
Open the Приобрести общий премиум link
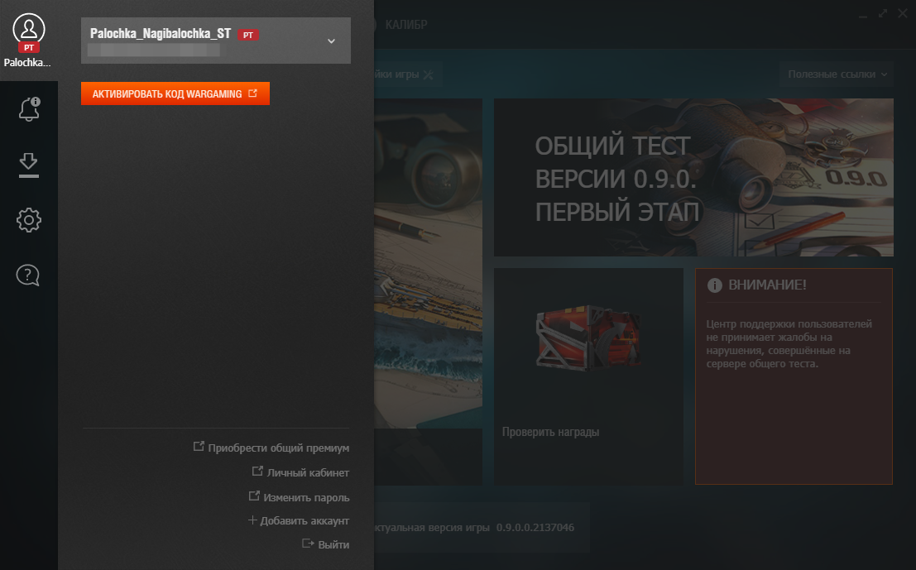point(271,448)
